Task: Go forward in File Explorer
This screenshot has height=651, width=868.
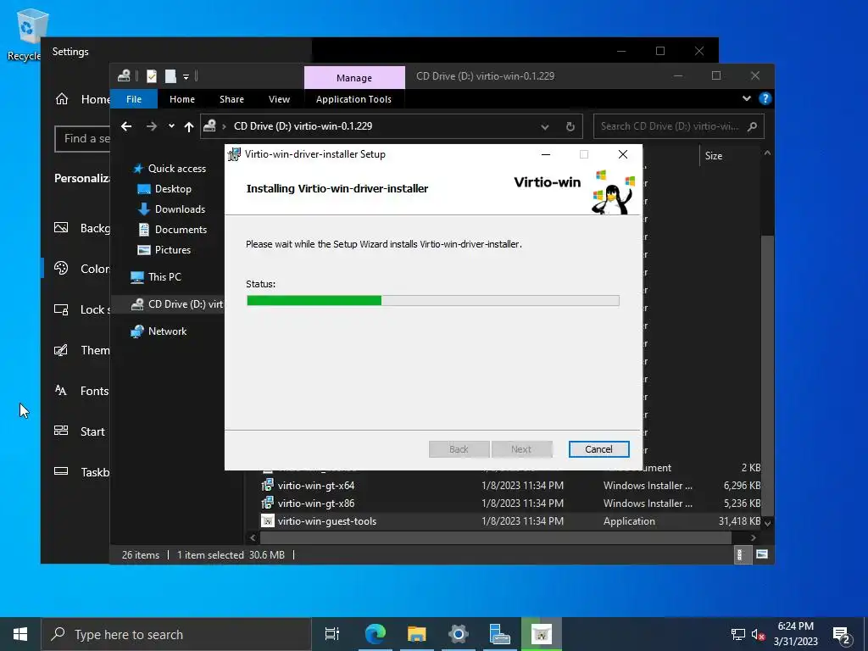Action: coord(151,126)
